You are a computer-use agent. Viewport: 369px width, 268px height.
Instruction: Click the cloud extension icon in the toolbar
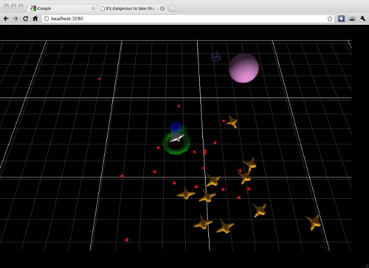coord(352,18)
